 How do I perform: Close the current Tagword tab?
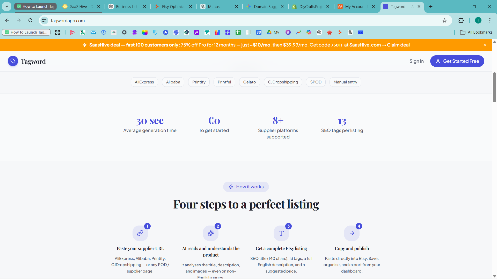point(419,6)
